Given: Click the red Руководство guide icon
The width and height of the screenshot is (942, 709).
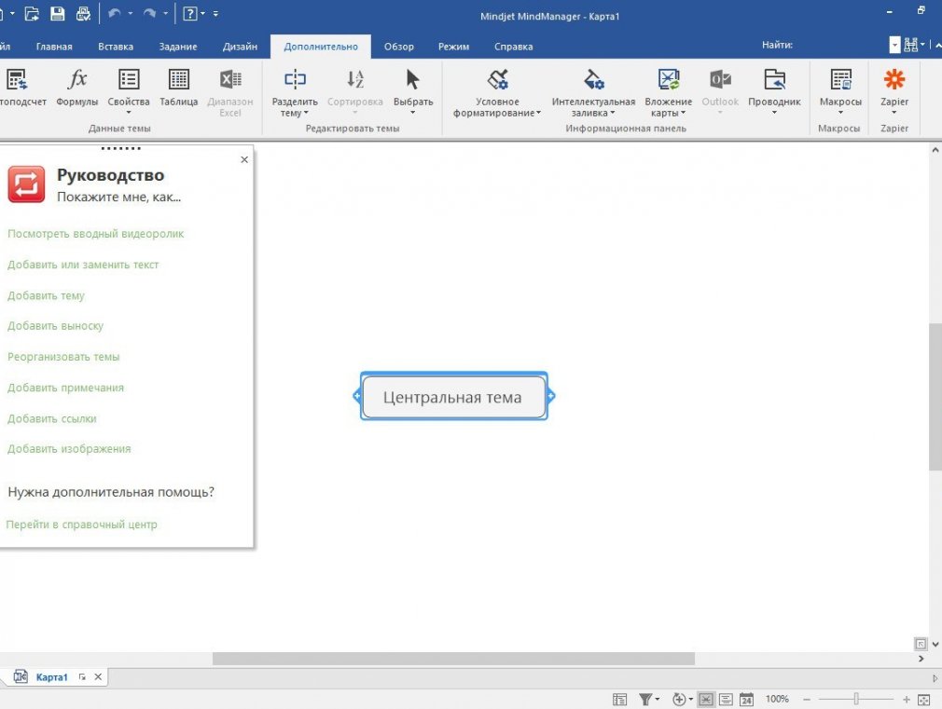Looking at the screenshot, I should coord(26,184).
